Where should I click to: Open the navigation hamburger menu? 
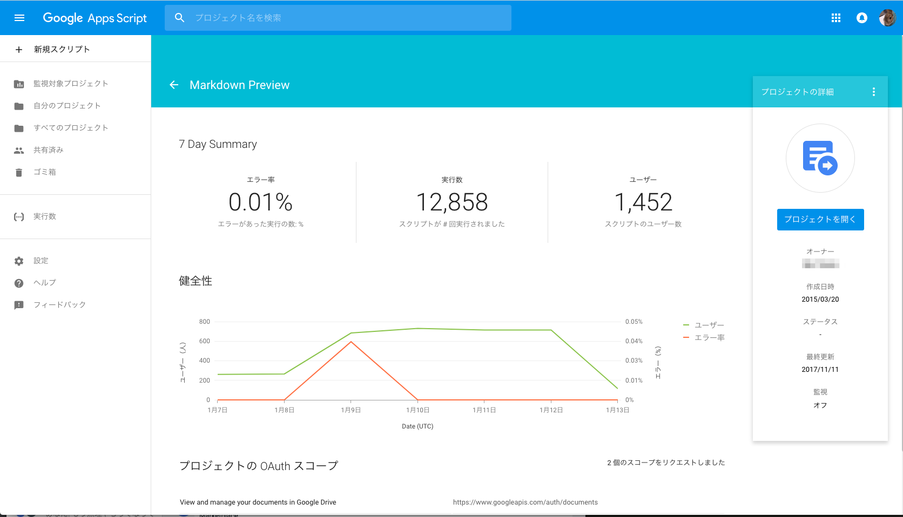point(19,17)
